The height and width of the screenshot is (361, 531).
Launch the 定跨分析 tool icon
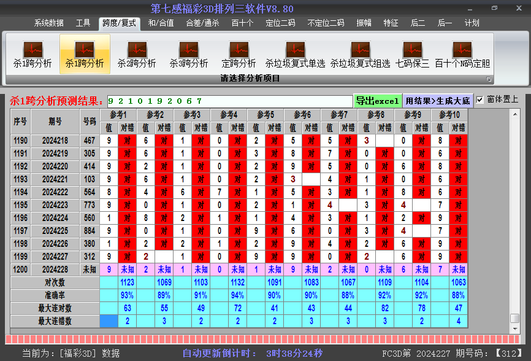[239, 54]
